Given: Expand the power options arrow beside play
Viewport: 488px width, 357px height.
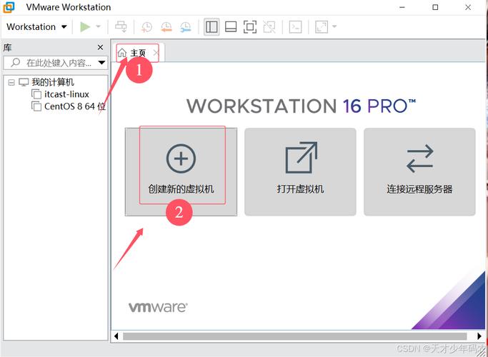Looking at the screenshot, I should 99,27.
